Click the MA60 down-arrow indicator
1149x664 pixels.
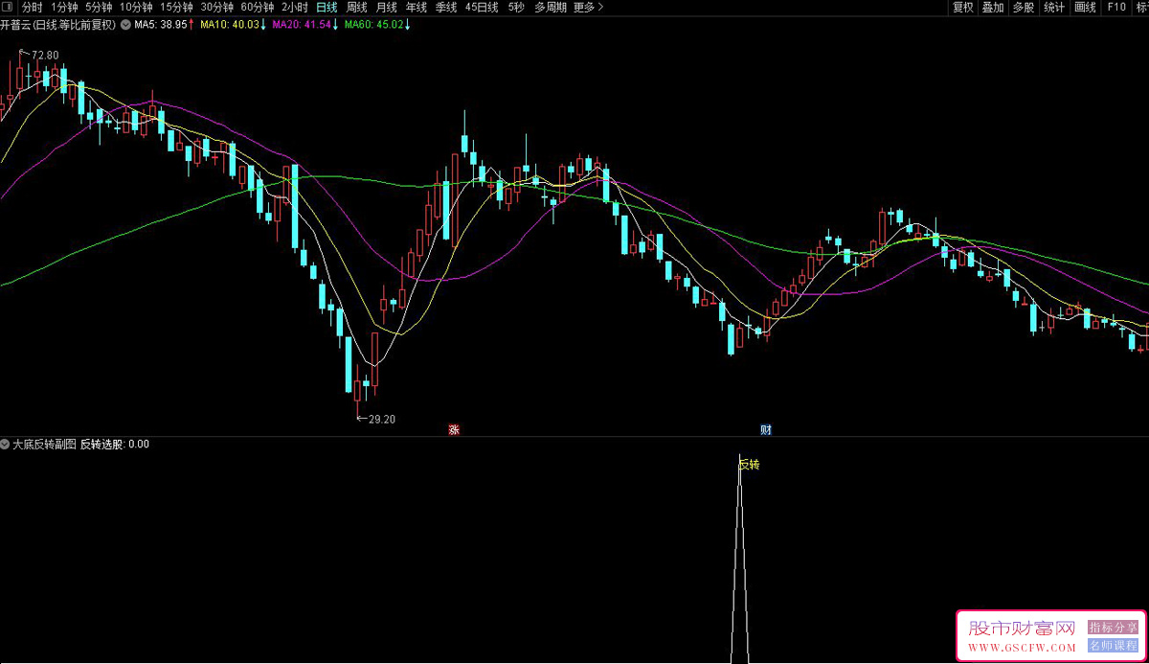[408, 24]
